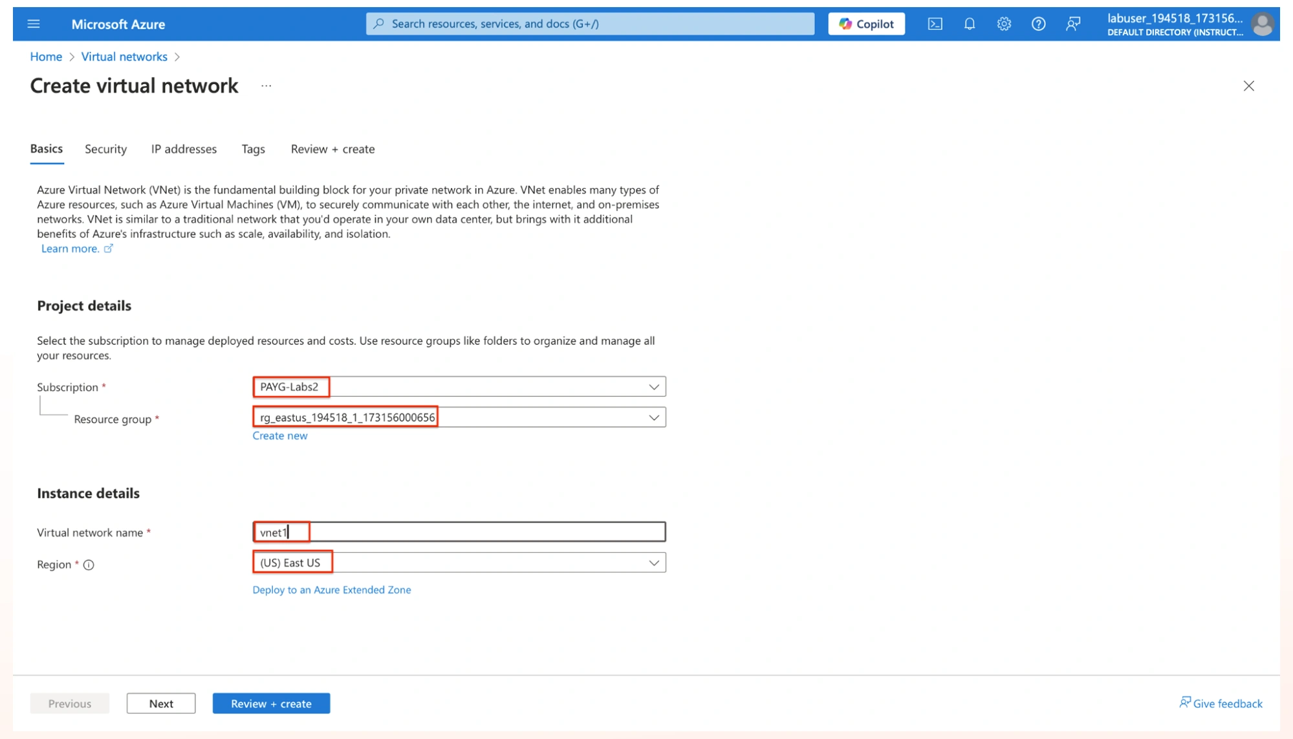Image resolution: width=1293 pixels, height=739 pixels.
Task: Go to the Home breadcrumb
Action: coord(46,57)
